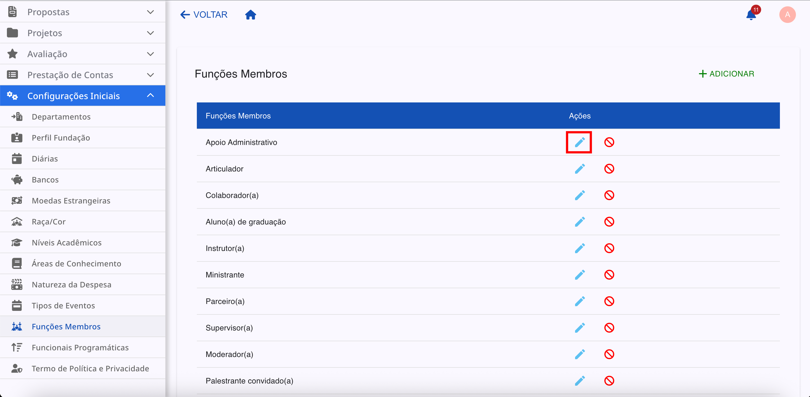
Task: Click the Moedas Estrangeiras sidebar icon
Action: pos(16,200)
